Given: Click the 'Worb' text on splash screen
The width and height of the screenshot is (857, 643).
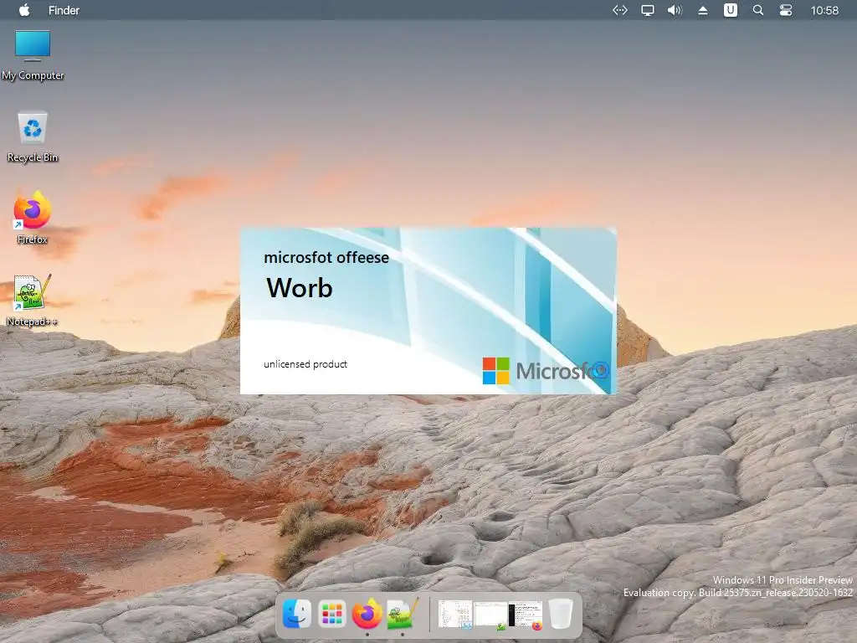Looking at the screenshot, I should click(300, 288).
